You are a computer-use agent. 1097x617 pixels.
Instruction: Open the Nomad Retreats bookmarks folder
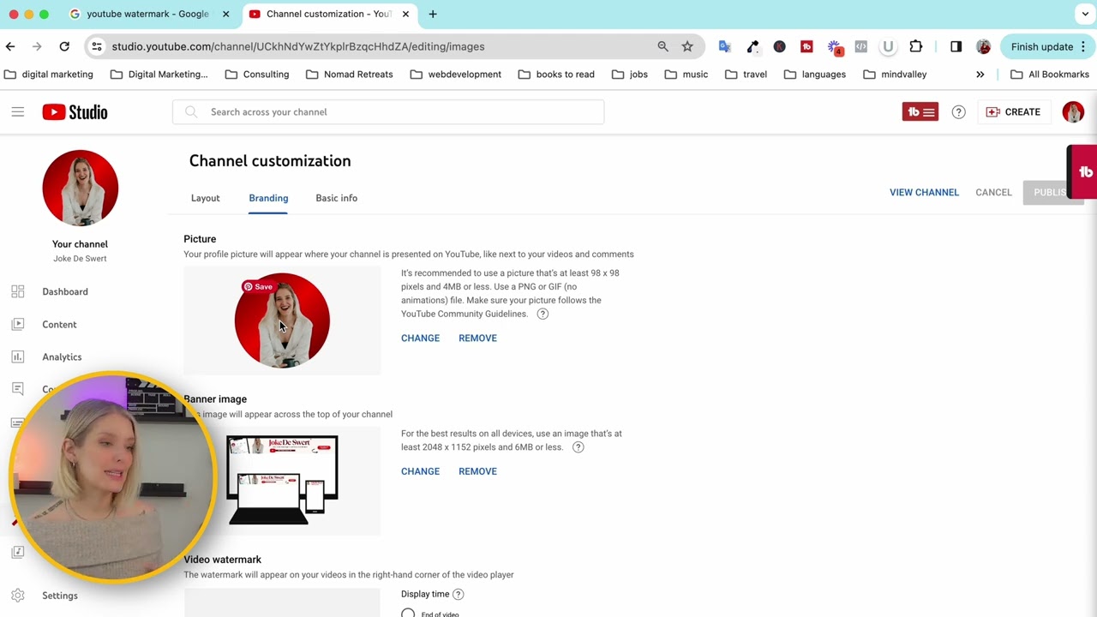[x=349, y=75]
